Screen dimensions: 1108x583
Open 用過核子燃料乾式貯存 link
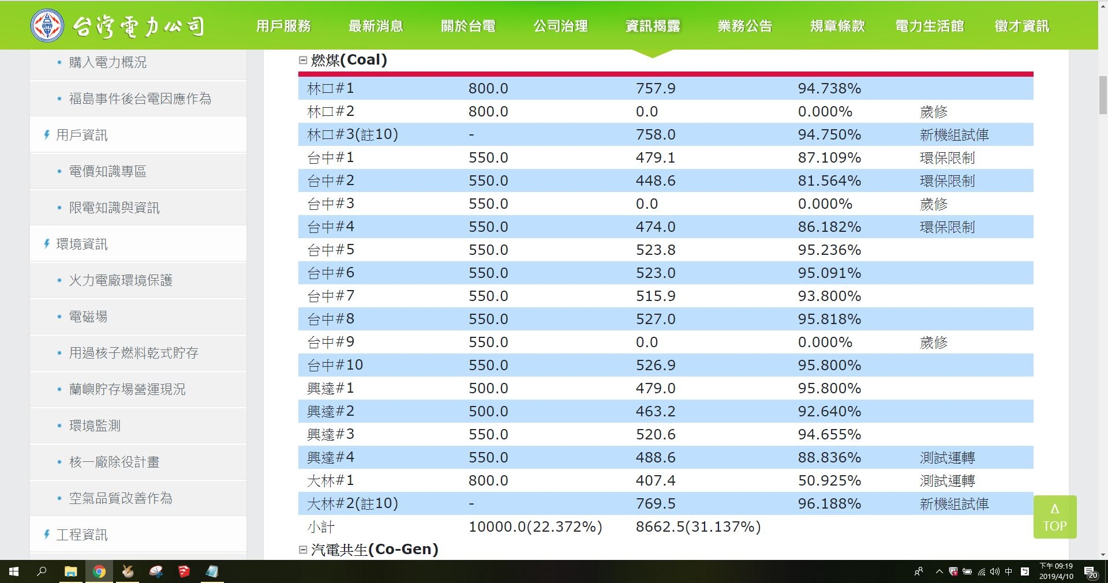133,353
